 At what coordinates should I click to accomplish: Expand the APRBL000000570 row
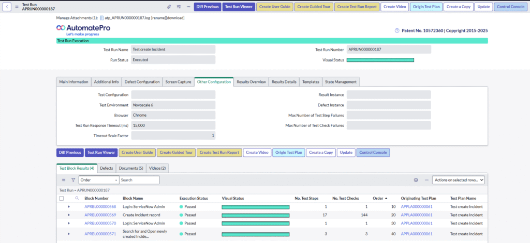69,223
